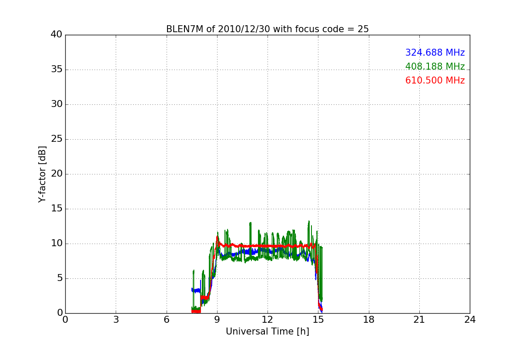
Task: Select the blue 324.688 MHz legend label
Action: coord(435,53)
